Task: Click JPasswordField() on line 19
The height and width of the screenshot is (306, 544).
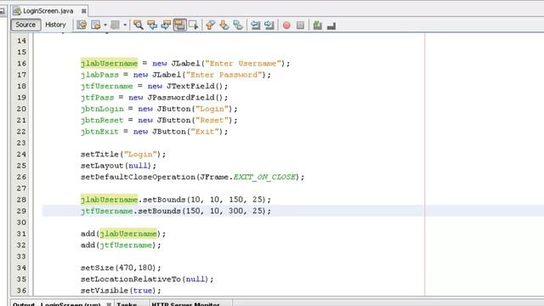Action: coord(185,98)
